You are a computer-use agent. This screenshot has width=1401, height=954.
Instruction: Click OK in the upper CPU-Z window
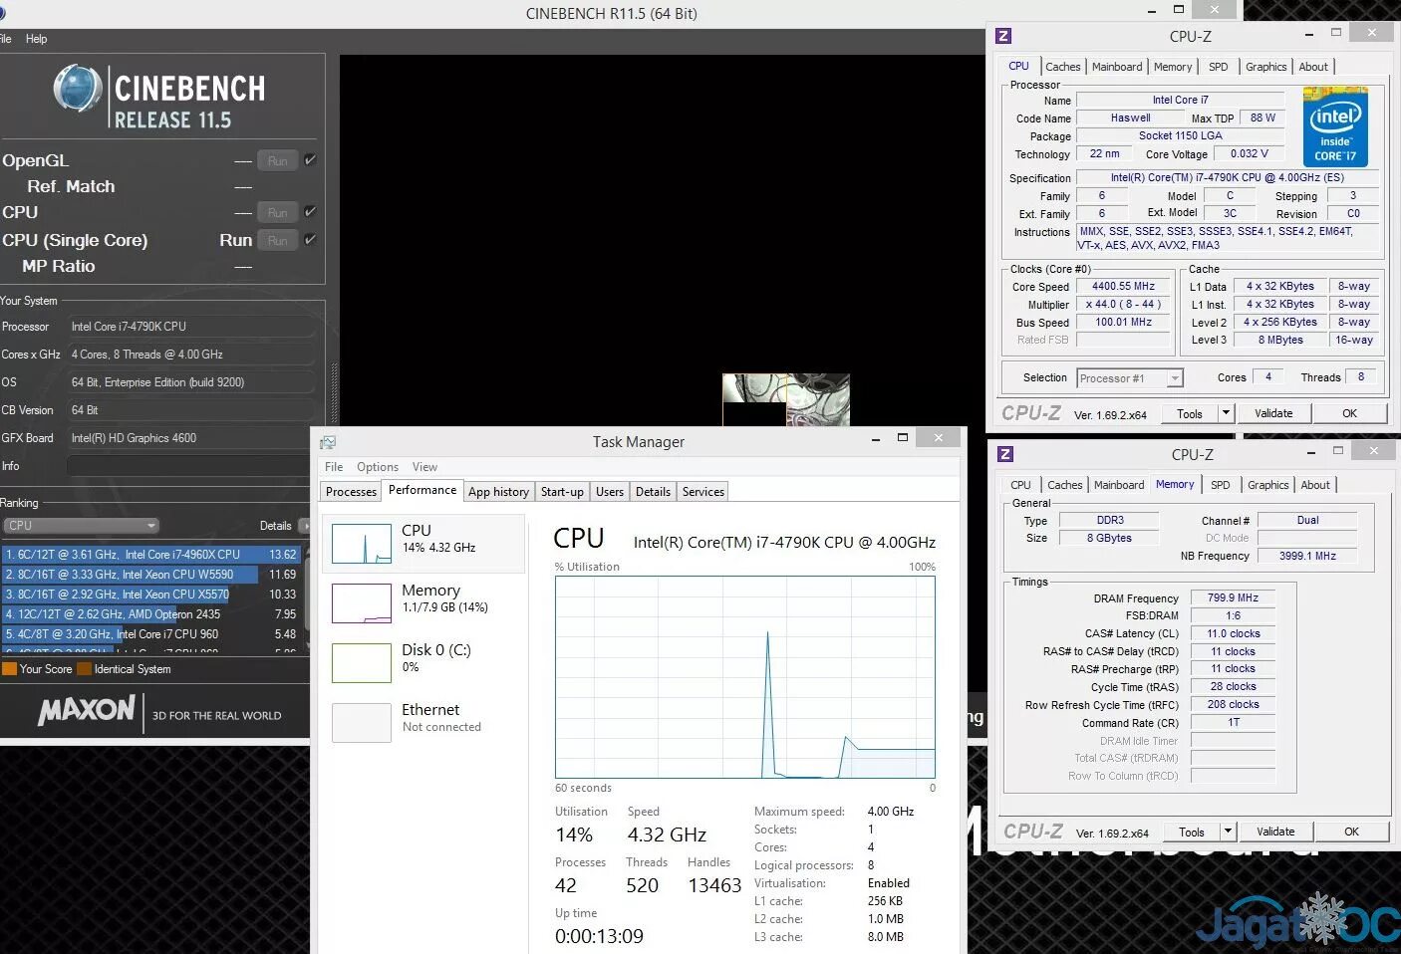[x=1349, y=413]
